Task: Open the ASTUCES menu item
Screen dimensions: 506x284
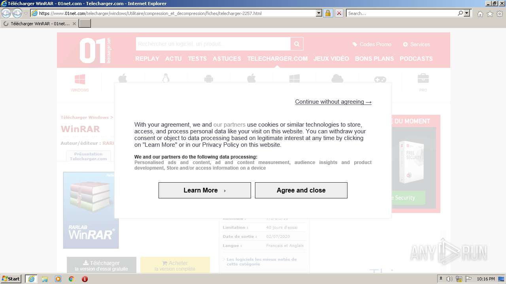Action: click(x=227, y=59)
